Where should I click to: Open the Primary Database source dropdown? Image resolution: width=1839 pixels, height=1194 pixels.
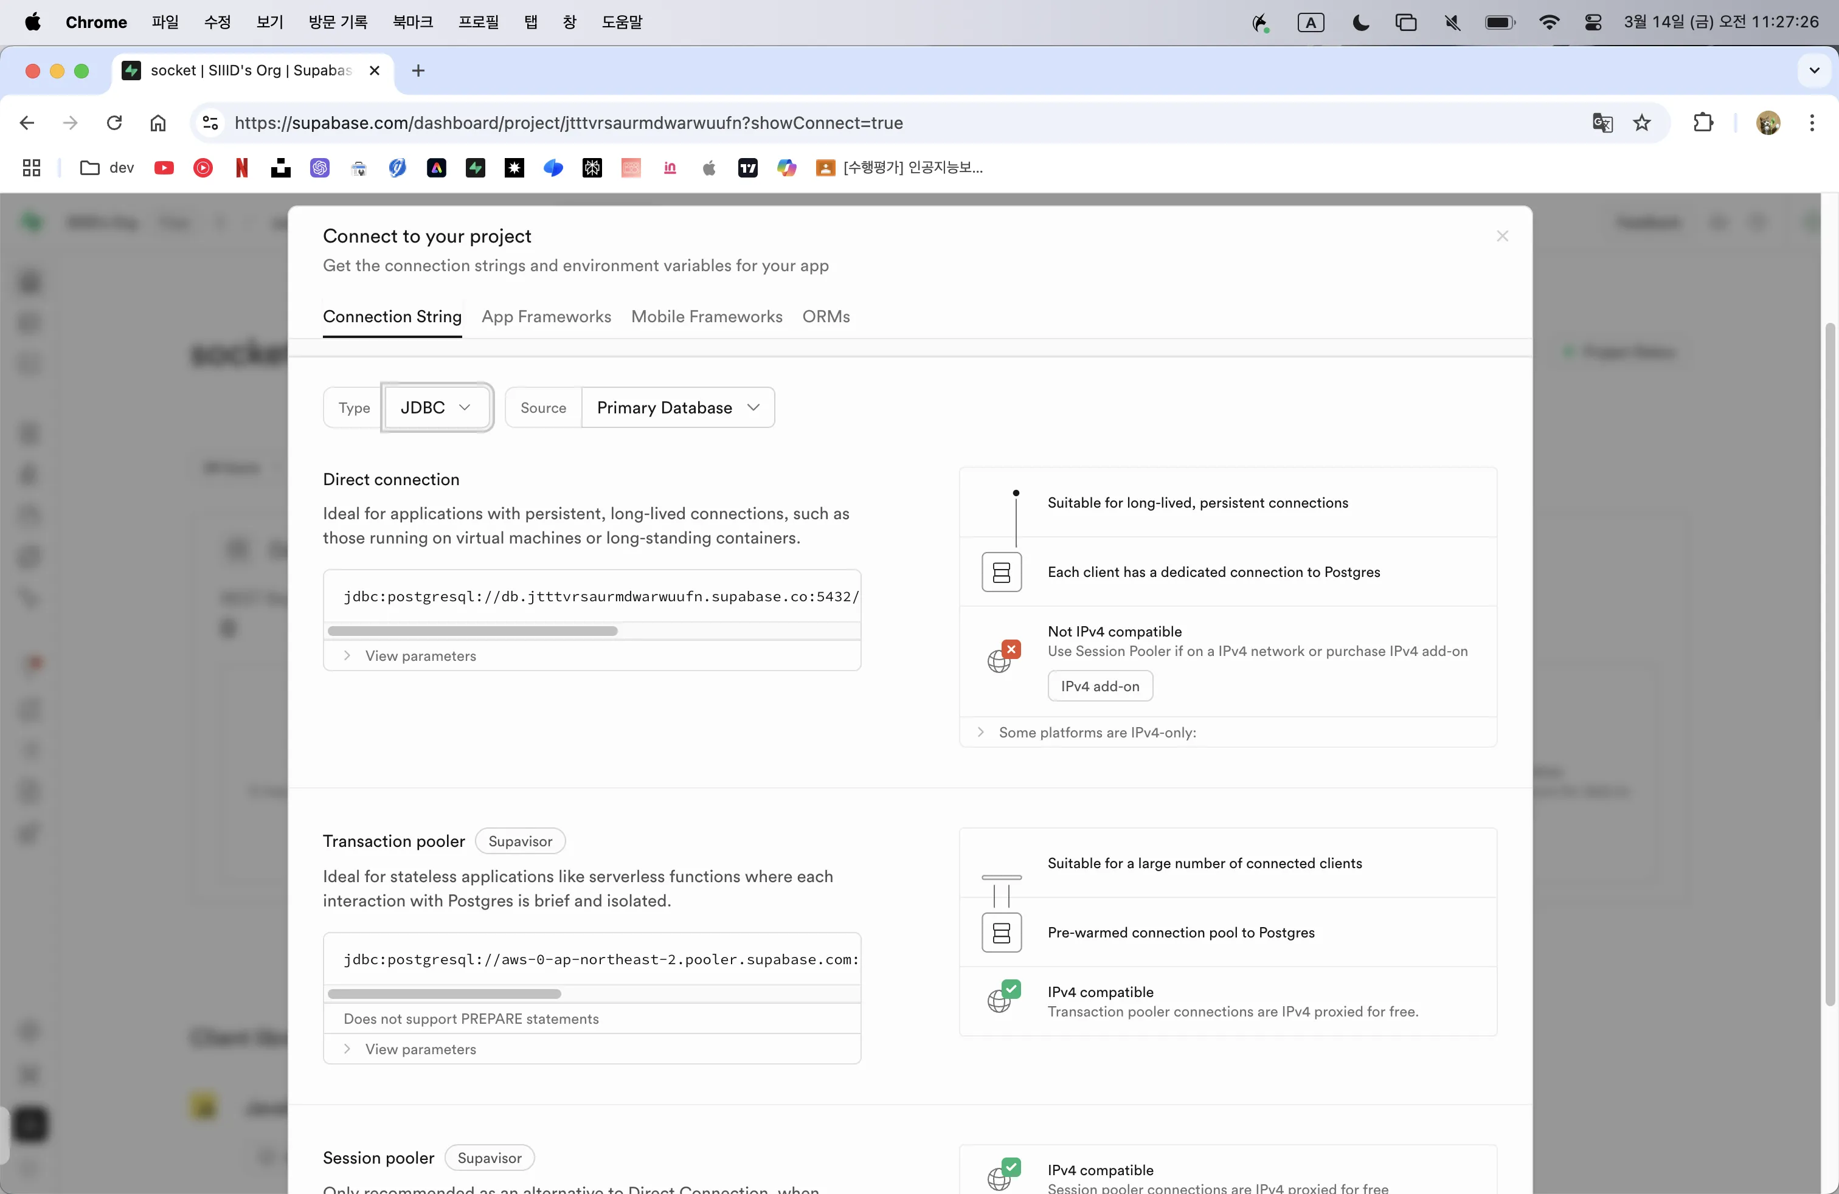677,408
